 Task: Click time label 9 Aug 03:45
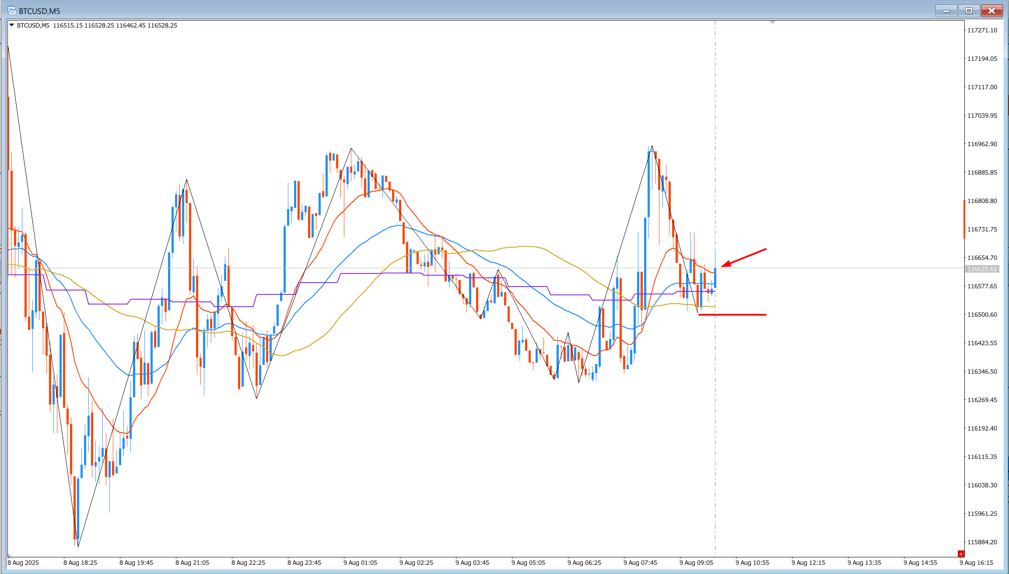pyautogui.click(x=472, y=563)
